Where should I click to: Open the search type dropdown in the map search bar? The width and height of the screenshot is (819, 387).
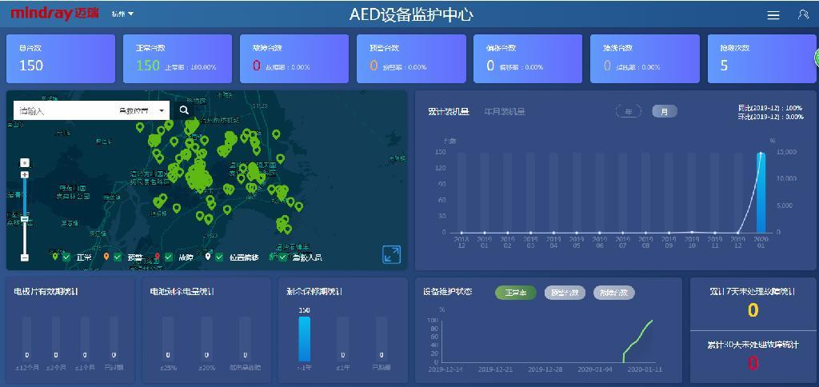143,111
